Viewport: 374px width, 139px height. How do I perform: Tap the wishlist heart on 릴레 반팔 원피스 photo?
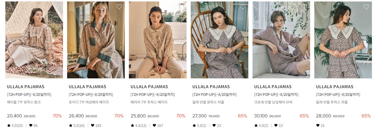243,7
